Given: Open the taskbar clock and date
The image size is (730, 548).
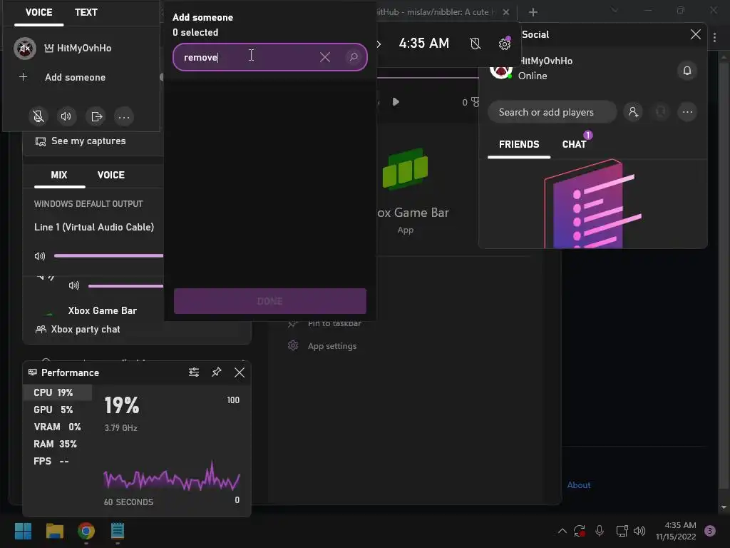Looking at the screenshot, I should click(x=676, y=531).
